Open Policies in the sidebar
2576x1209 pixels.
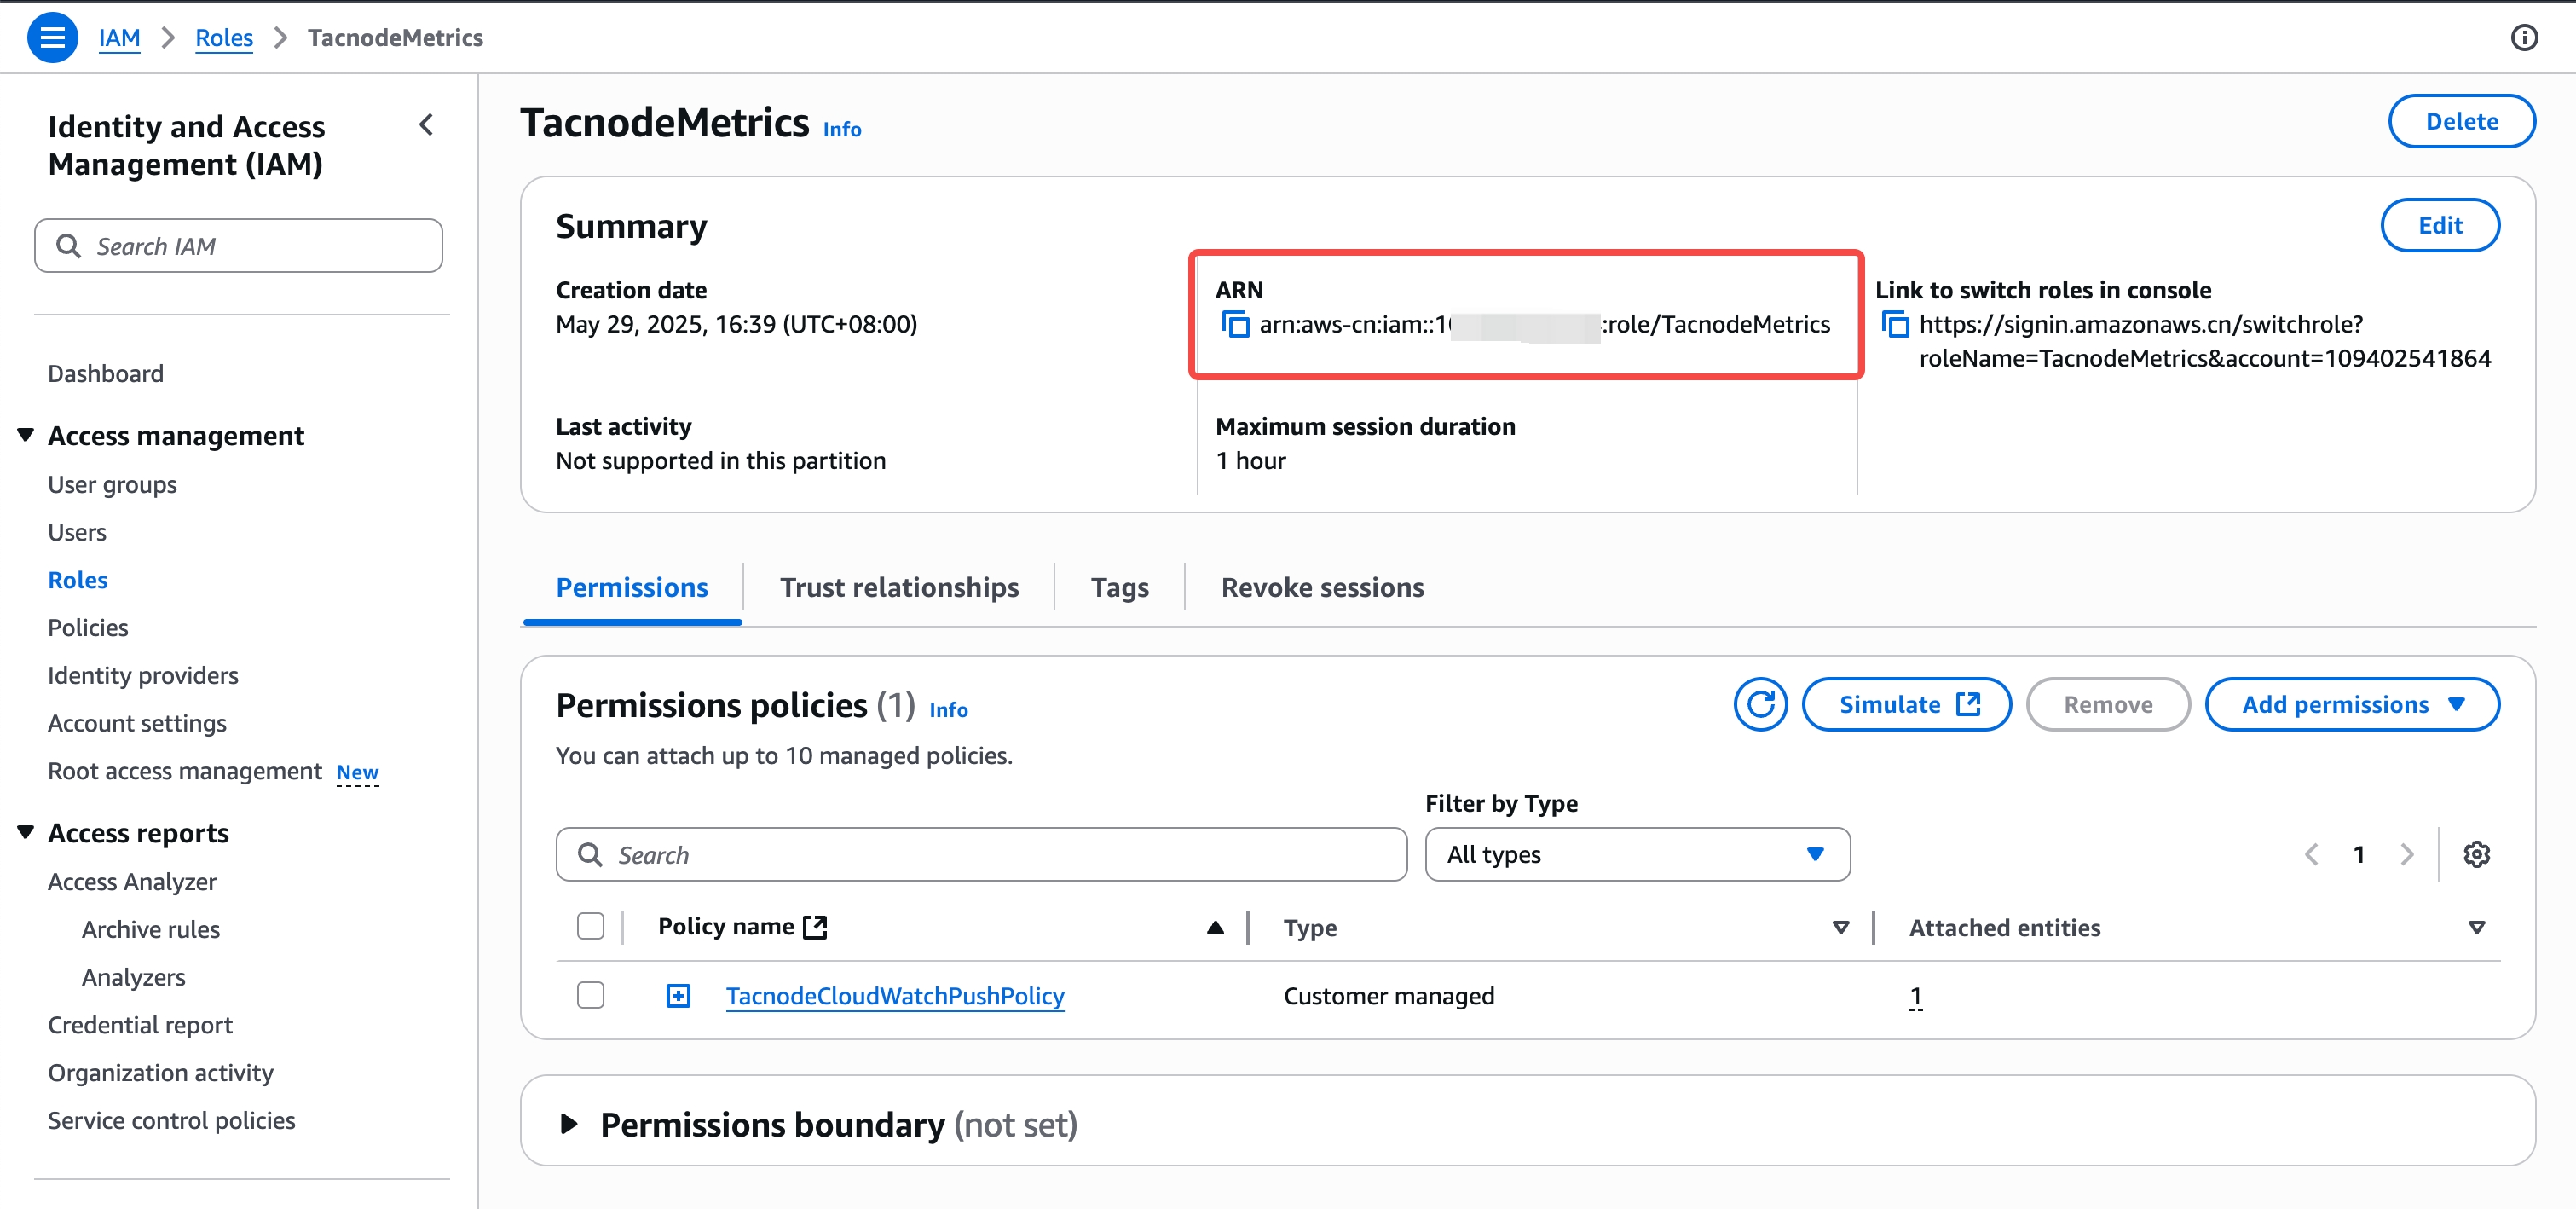pyautogui.click(x=88, y=627)
